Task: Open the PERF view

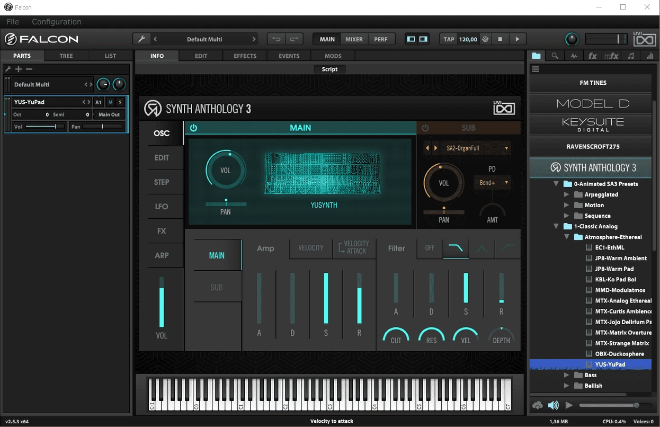Action: (x=381, y=39)
